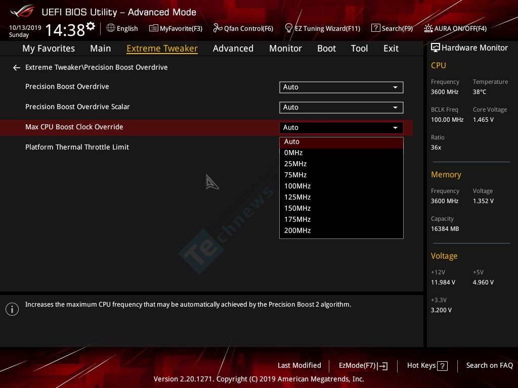518x388 pixels.
Task: Click the Hot Keys question mark icon
Action: coord(442,366)
